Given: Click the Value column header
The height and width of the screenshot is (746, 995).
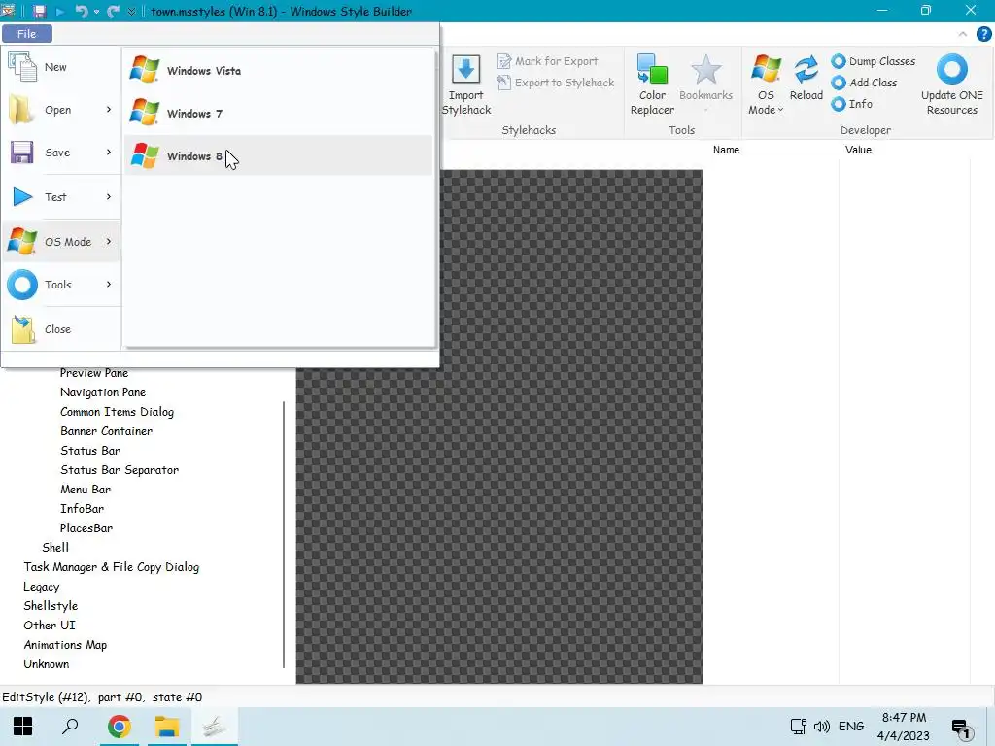Looking at the screenshot, I should tap(858, 150).
